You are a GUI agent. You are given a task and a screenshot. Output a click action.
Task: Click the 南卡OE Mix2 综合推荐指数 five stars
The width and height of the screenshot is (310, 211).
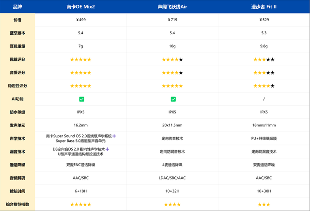point(80,204)
